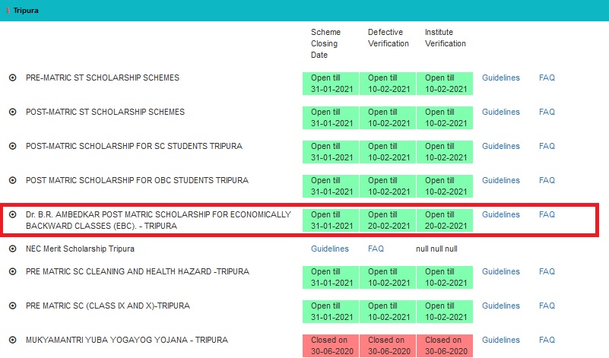Click bullet icon for PRE MATRIC SC (CLASS IX AND X)
The image size is (609, 358).
13,306
